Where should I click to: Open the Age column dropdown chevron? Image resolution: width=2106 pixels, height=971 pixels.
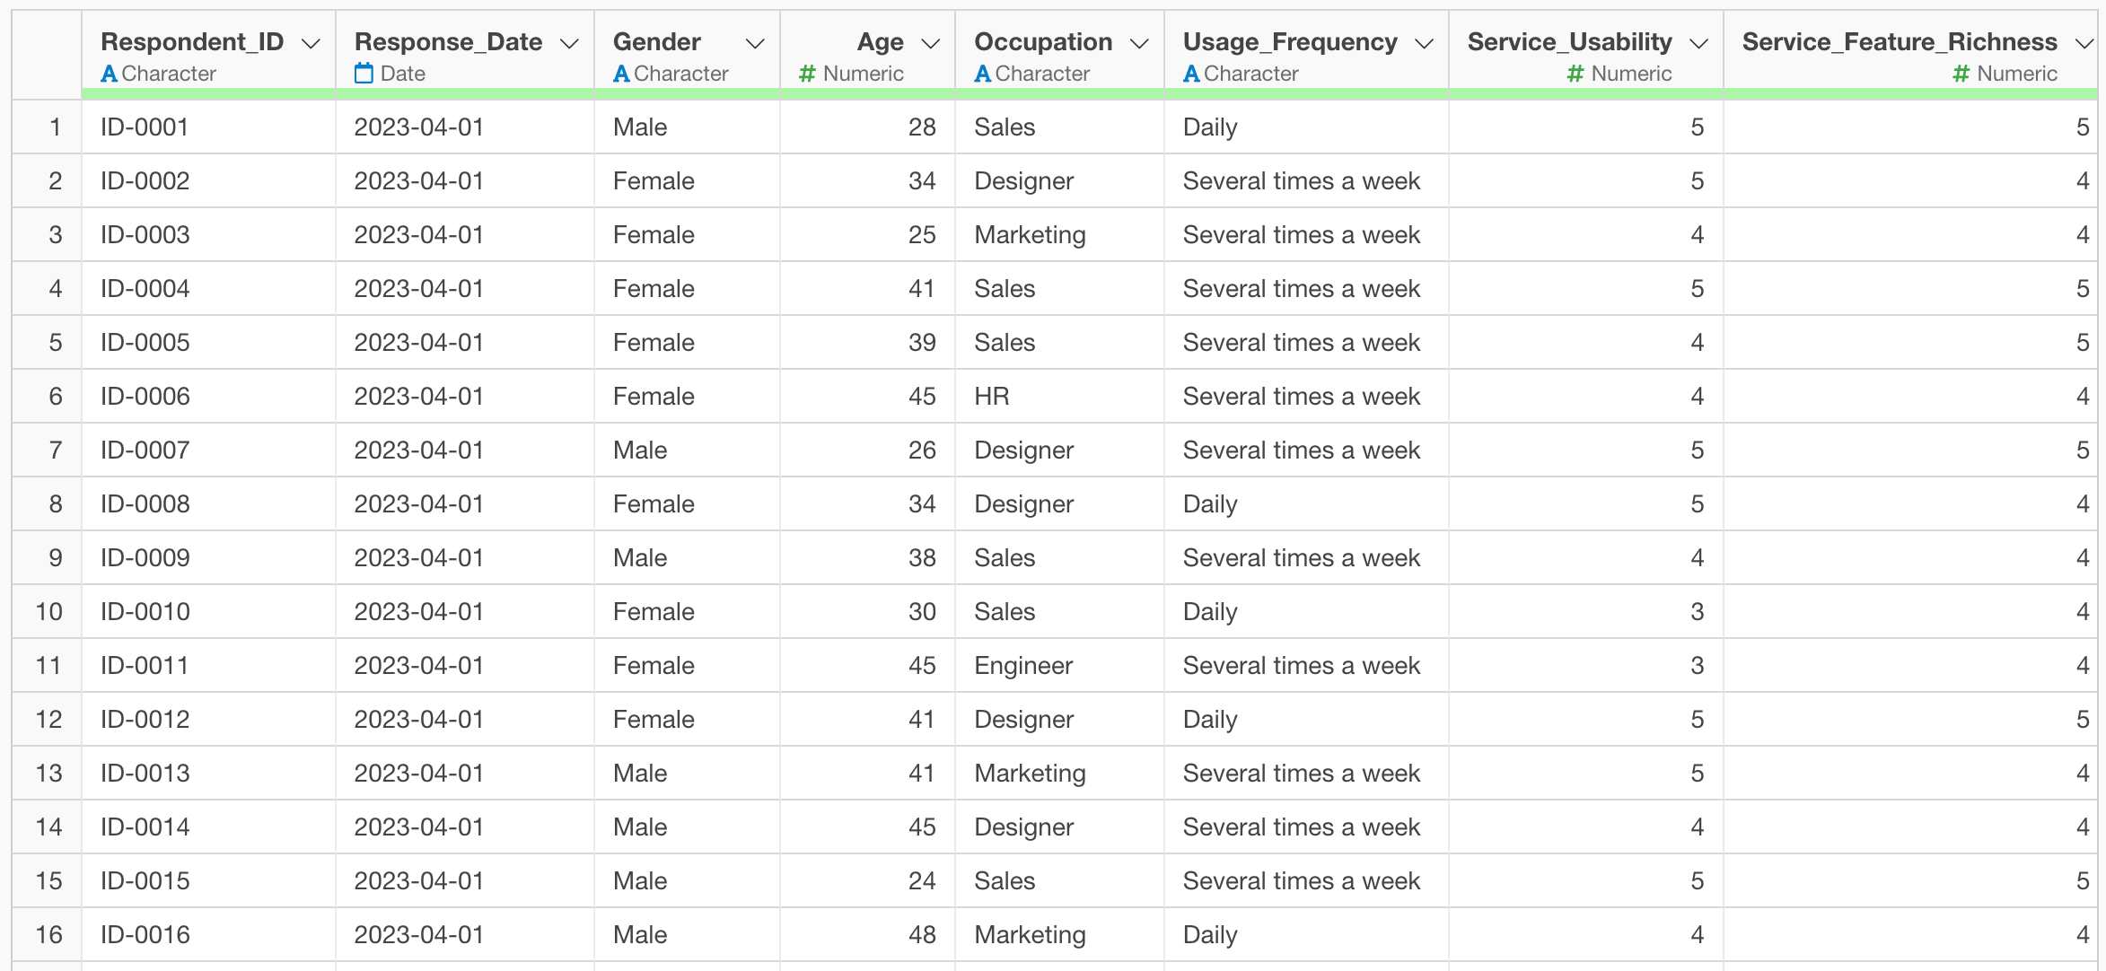pyautogui.click(x=931, y=43)
